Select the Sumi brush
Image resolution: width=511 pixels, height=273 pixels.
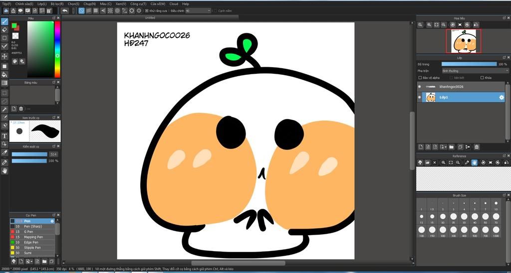tap(32, 253)
